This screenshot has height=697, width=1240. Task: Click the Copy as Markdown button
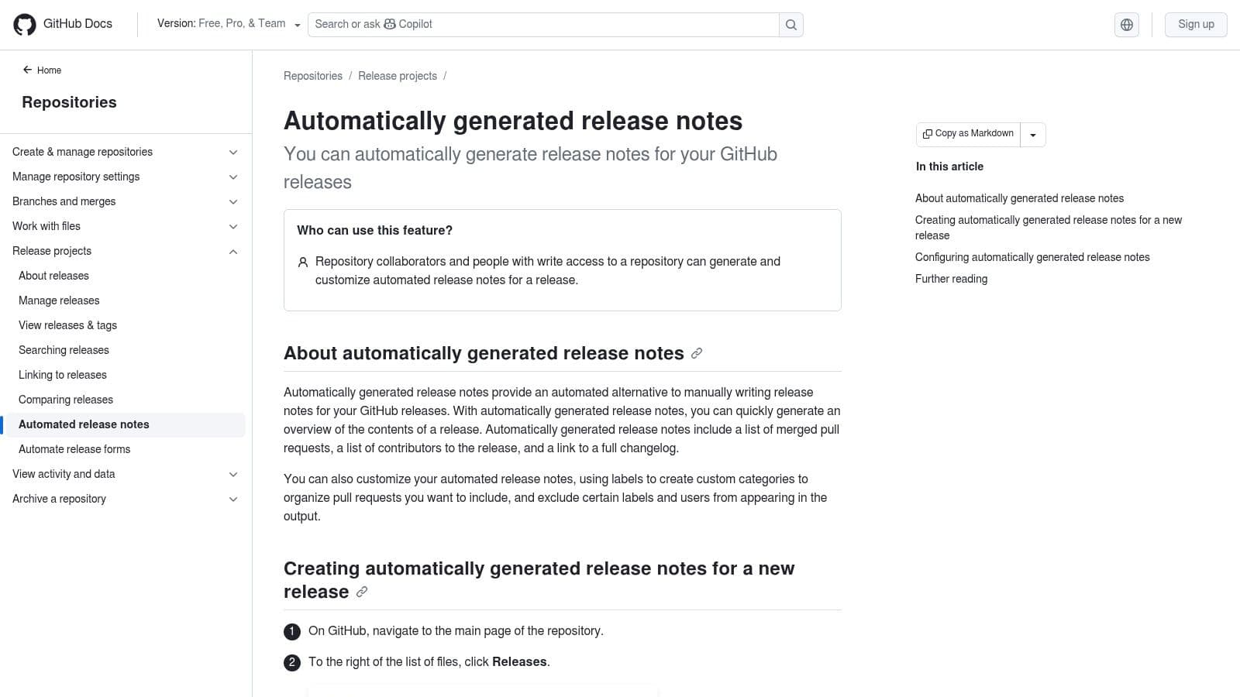pos(968,134)
